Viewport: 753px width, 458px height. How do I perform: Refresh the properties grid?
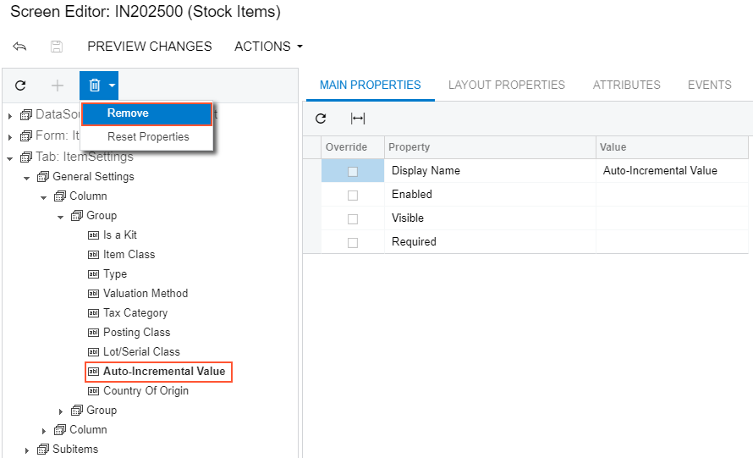(321, 119)
